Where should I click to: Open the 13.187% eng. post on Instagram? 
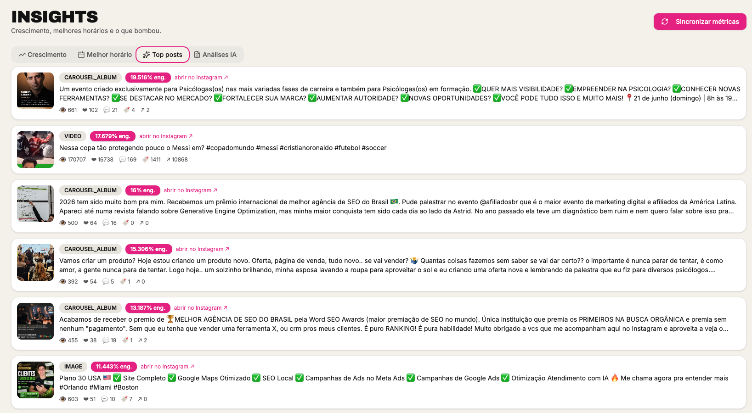(x=201, y=308)
